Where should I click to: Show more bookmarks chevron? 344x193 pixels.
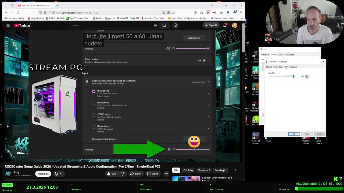(241, 18)
